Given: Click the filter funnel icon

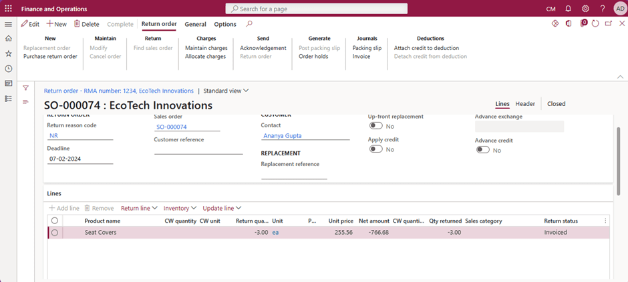Looking at the screenshot, I should click(x=25, y=88).
